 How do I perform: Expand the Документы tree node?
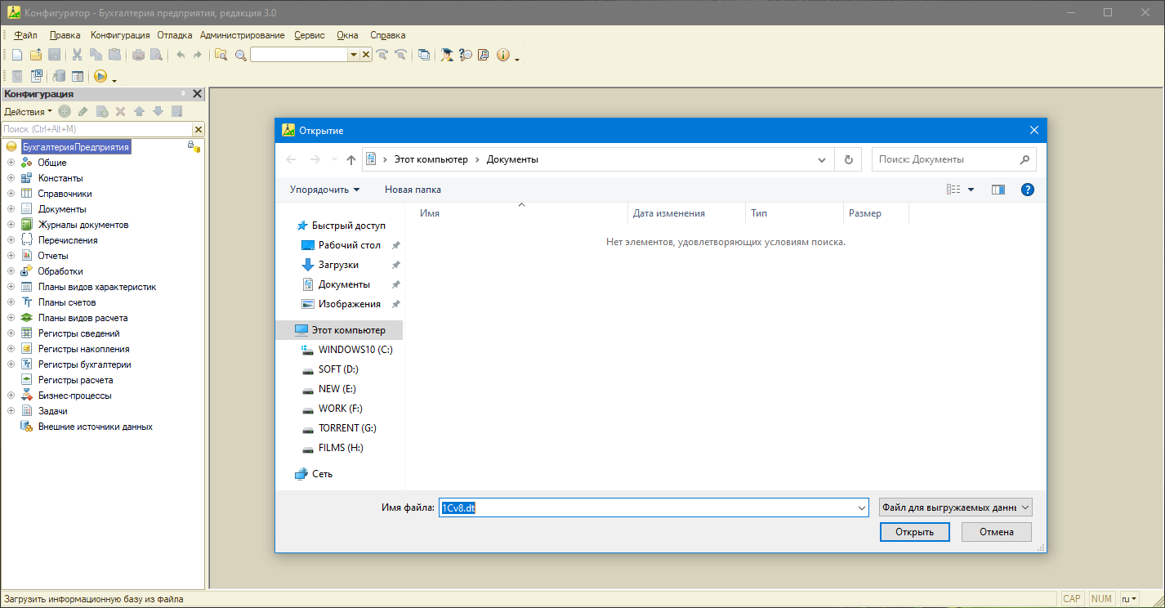(x=11, y=209)
